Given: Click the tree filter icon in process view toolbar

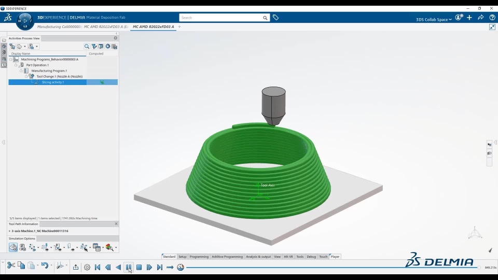Looking at the screenshot, I should [x=12, y=46].
